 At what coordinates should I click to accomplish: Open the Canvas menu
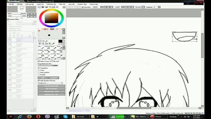[x=29, y=4]
